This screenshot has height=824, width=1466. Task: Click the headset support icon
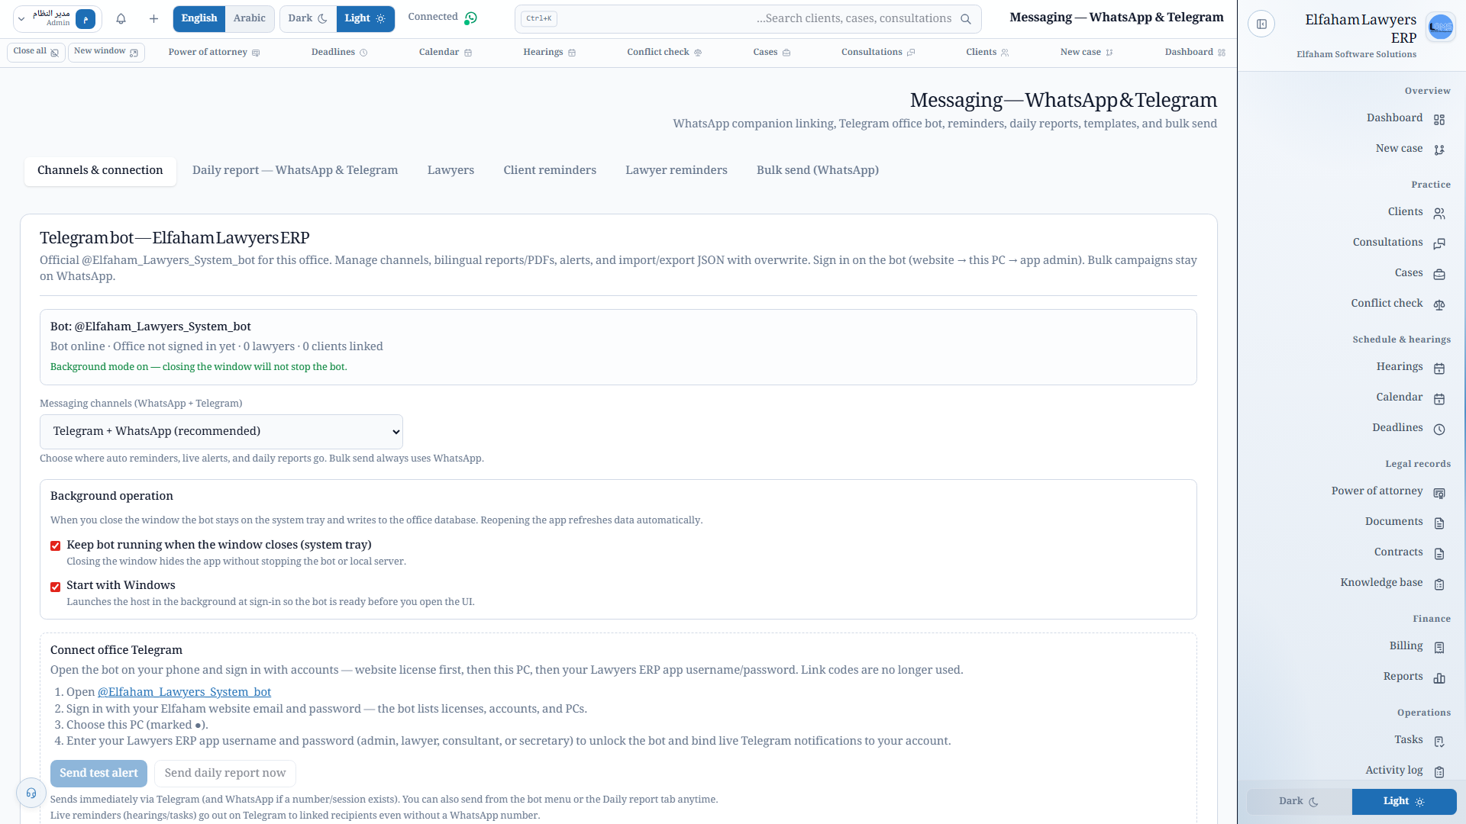tap(31, 793)
